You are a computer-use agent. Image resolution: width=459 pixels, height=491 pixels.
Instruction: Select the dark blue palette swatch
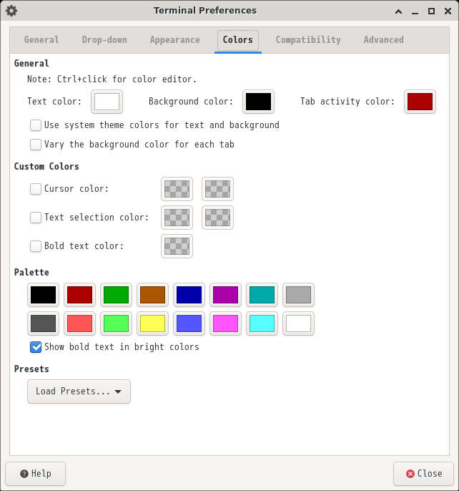tap(189, 295)
